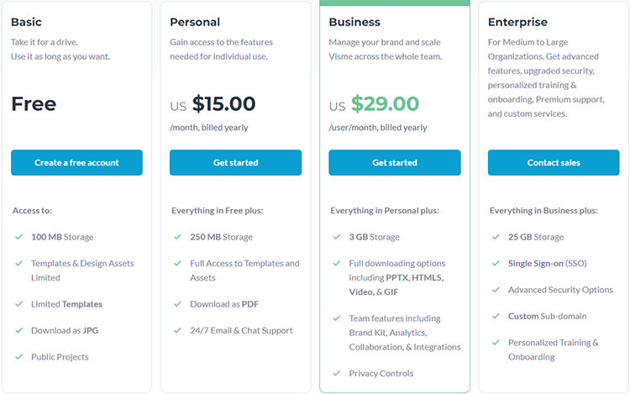The height and width of the screenshot is (394, 630).
Task: Click the checkmark beside 100 MB Storage
Action: click(18, 237)
